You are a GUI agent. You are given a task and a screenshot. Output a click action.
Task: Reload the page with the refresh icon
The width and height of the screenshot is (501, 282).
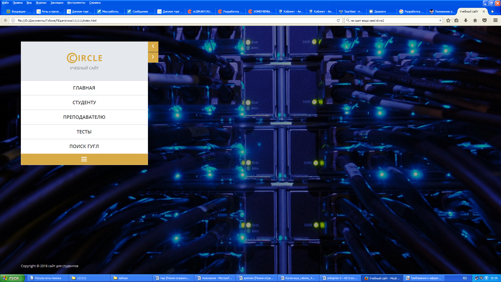338,20
